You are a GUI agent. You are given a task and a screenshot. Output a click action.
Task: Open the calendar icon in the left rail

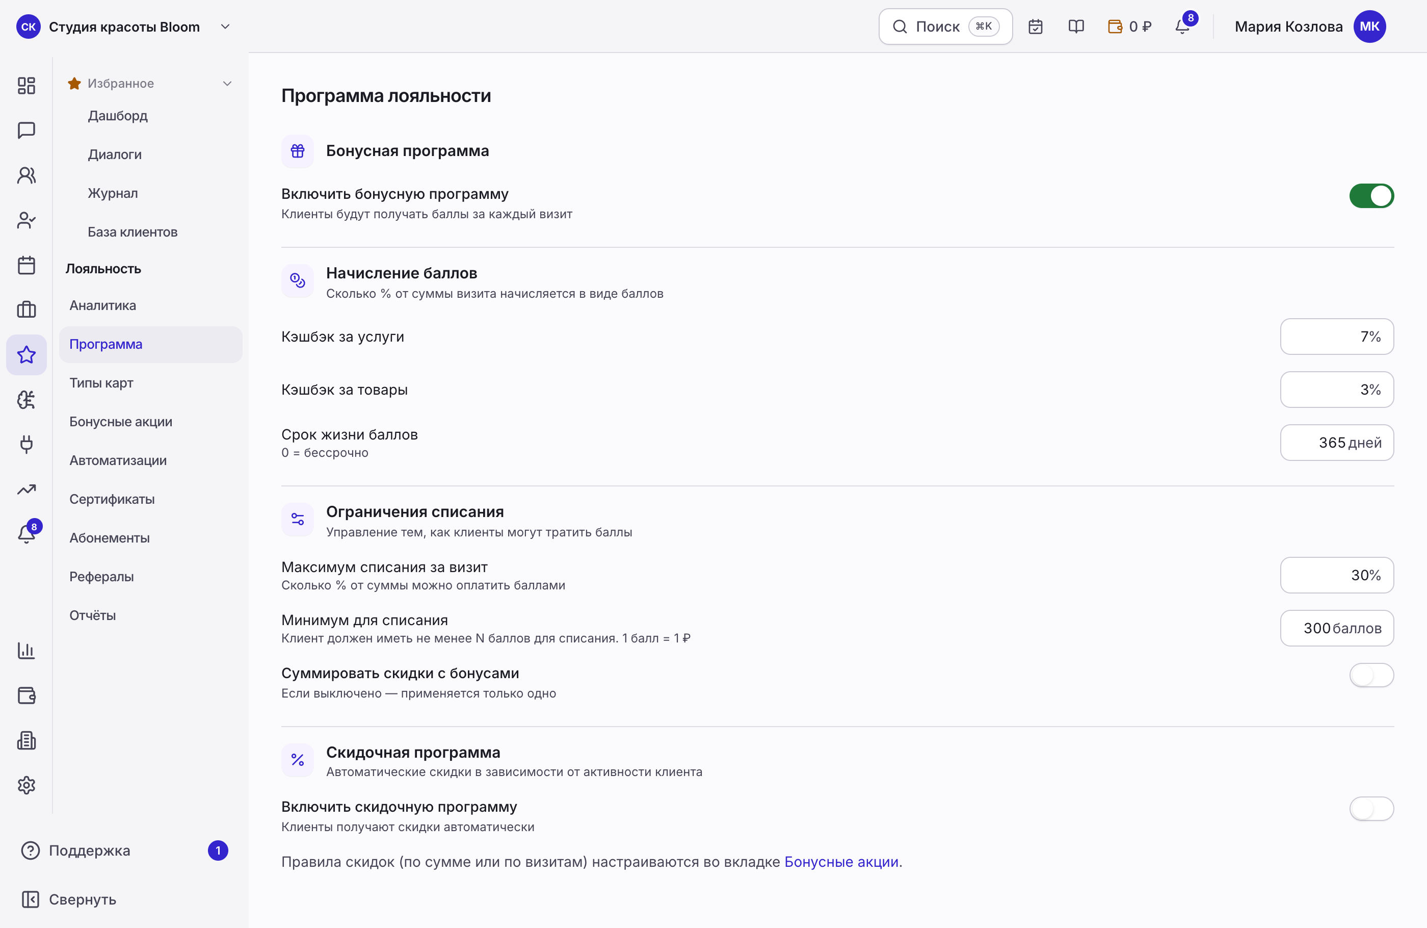[27, 265]
